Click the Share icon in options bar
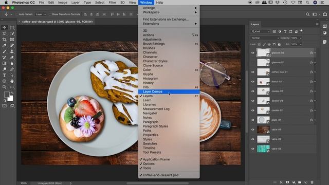Screen dimensions: 329x185 (x=325, y=14)
